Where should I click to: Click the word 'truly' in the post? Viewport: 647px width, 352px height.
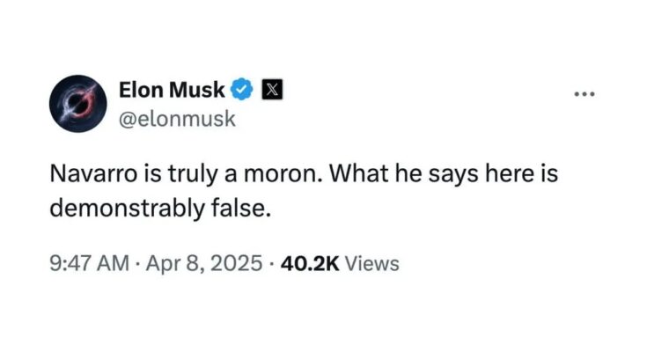point(192,174)
